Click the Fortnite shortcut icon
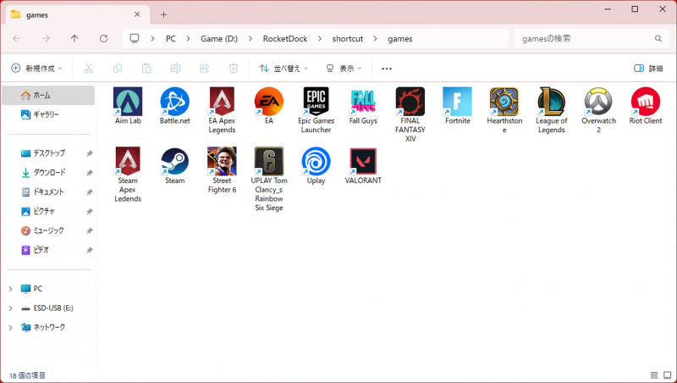Image resolution: width=677 pixels, height=383 pixels. pos(457,102)
